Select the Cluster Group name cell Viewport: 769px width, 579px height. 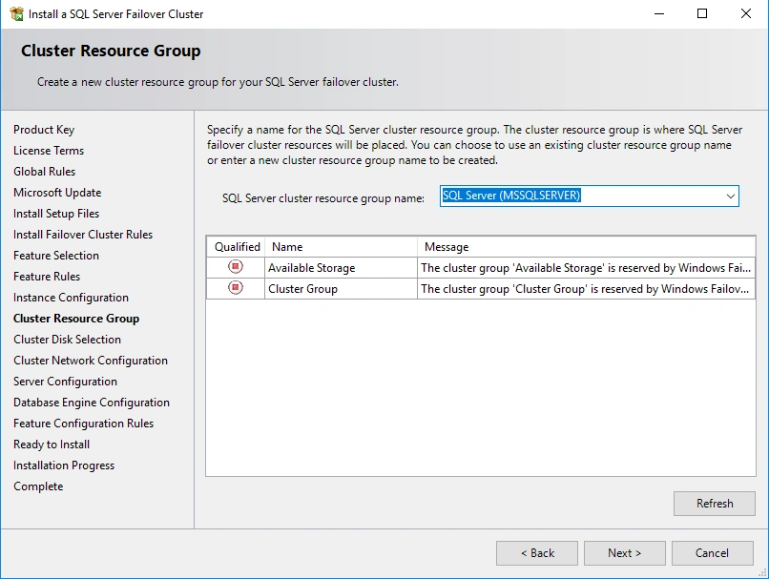tap(341, 289)
